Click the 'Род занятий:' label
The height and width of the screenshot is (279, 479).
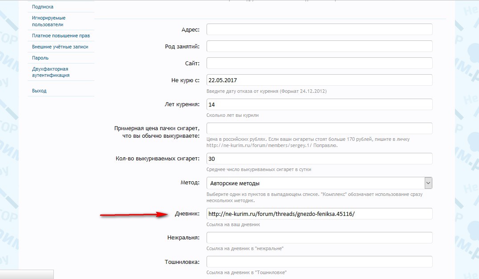click(x=183, y=46)
